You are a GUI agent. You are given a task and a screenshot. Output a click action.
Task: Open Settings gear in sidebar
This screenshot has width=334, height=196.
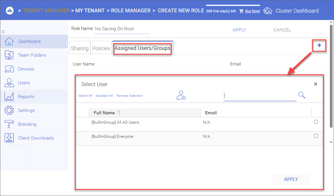click(9, 110)
